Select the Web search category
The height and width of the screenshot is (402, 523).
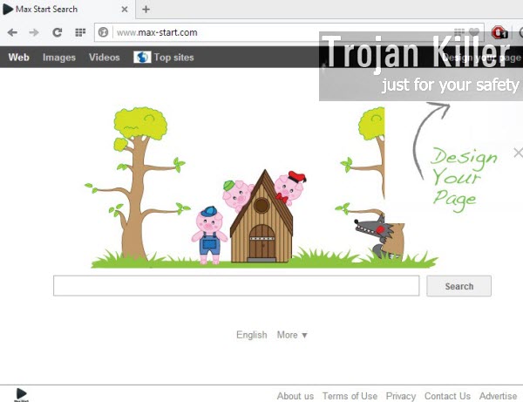(x=18, y=58)
